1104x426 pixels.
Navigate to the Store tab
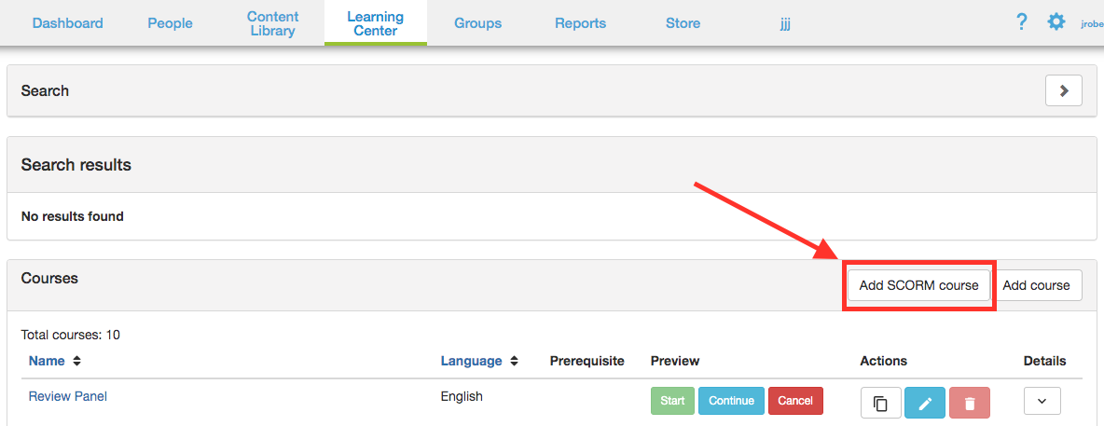[683, 23]
